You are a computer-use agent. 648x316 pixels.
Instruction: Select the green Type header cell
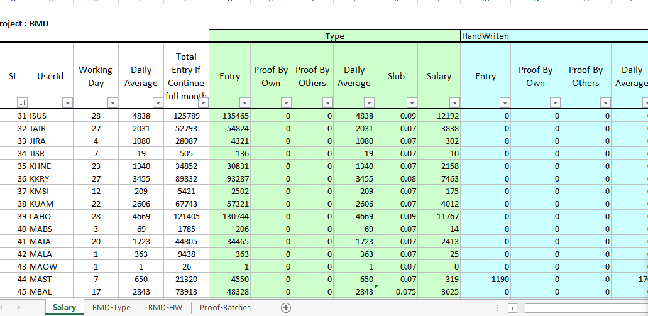click(x=334, y=36)
